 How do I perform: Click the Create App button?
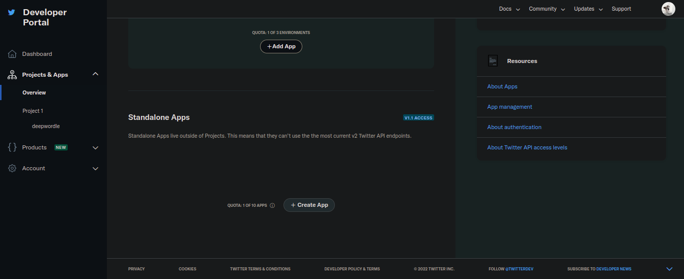(x=309, y=205)
